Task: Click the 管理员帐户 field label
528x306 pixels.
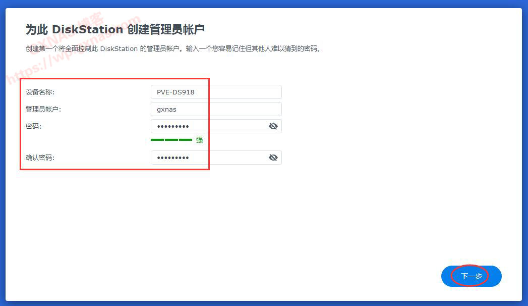Action: pyautogui.click(x=44, y=109)
